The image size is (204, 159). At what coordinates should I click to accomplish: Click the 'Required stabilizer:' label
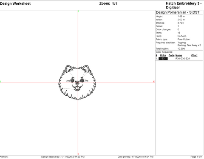click(165, 43)
